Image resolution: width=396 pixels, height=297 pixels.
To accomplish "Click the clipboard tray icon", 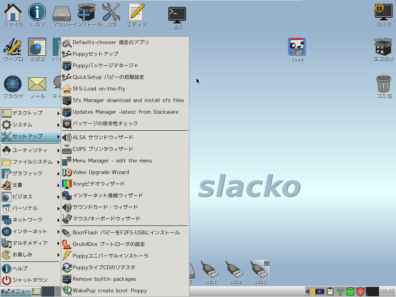I will (330, 292).
